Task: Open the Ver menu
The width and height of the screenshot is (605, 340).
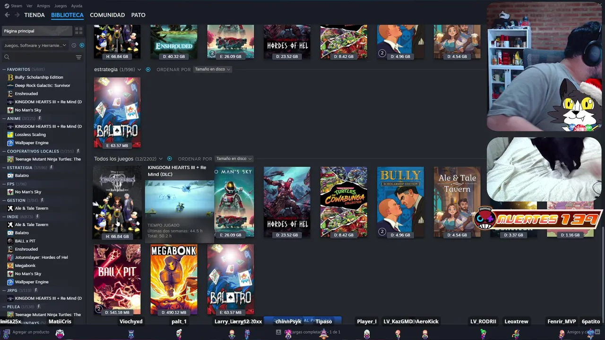Action: click(x=29, y=6)
